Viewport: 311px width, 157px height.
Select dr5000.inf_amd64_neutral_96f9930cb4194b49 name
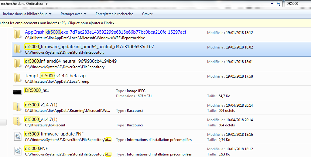click(x=71, y=61)
